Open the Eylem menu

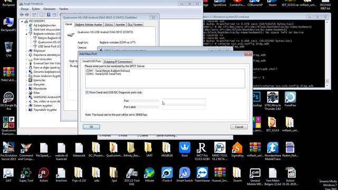(36, 9)
